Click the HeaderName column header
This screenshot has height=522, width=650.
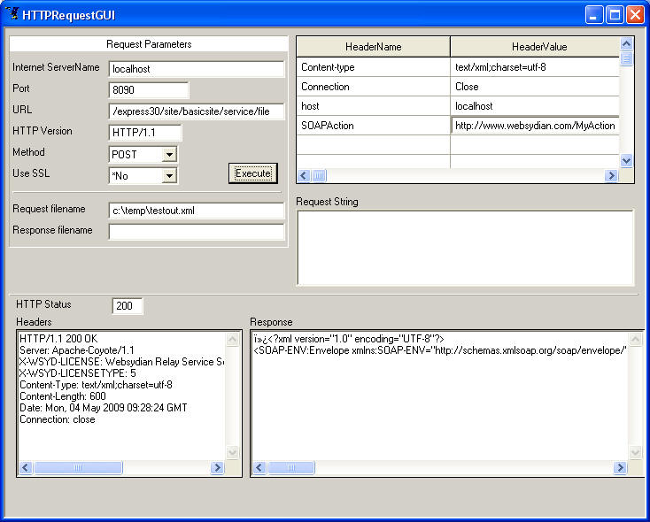click(x=373, y=47)
